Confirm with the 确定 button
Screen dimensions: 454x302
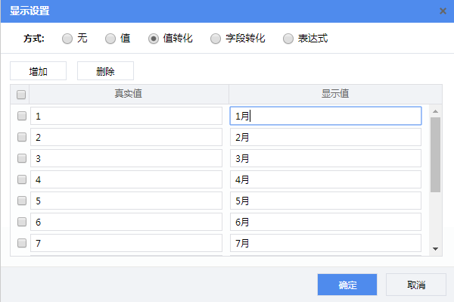[x=347, y=285]
